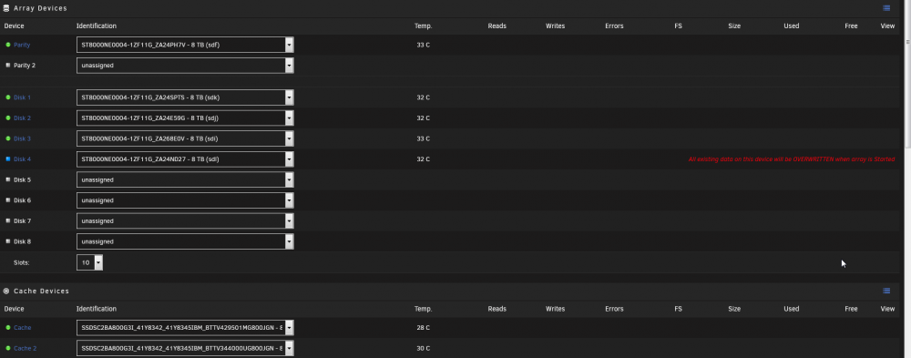Open the Disk 4 device dropdown
Image resolution: width=911 pixels, height=358 pixels.
(x=185, y=159)
